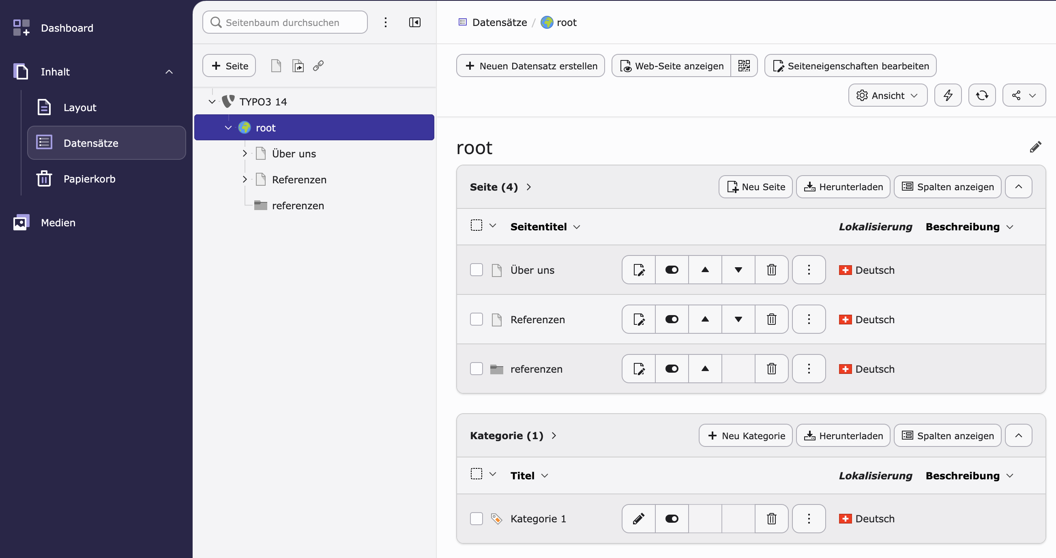Click the Neu Seite button

pos(756,187)
